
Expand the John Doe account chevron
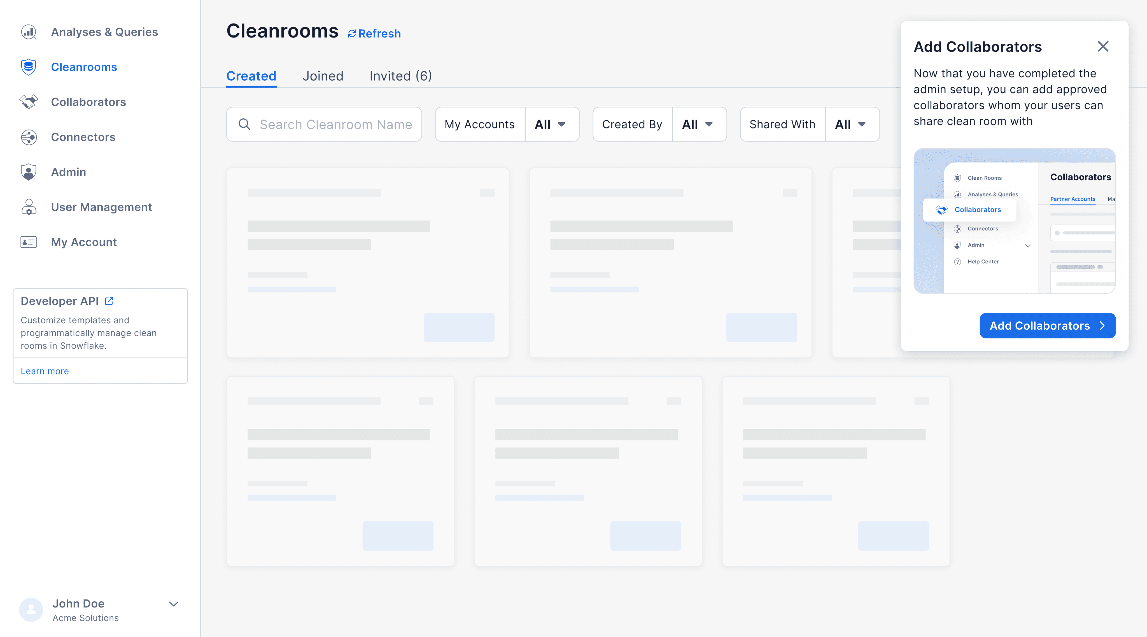[174, 604]
